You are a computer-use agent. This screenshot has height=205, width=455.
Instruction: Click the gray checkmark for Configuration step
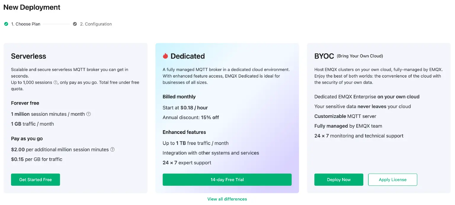[75, 24]
